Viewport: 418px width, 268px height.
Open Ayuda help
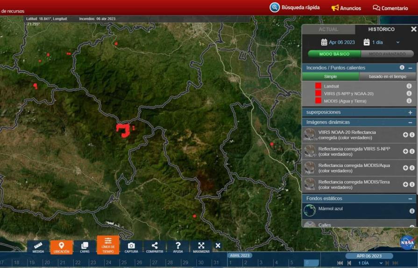(178, 247)
